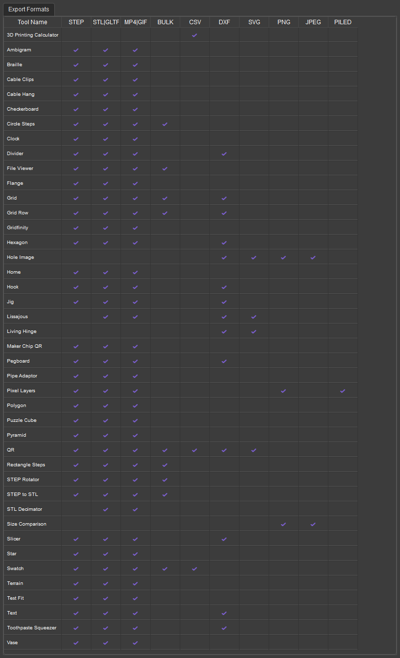Click the SVG checkmark in QR row

pos(254,450)
